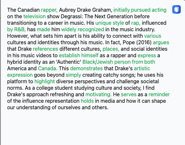Click the highlighted word 'television'
Viewport: 185px width, 145px height.
pyautogui.click(x=35, y=16)
